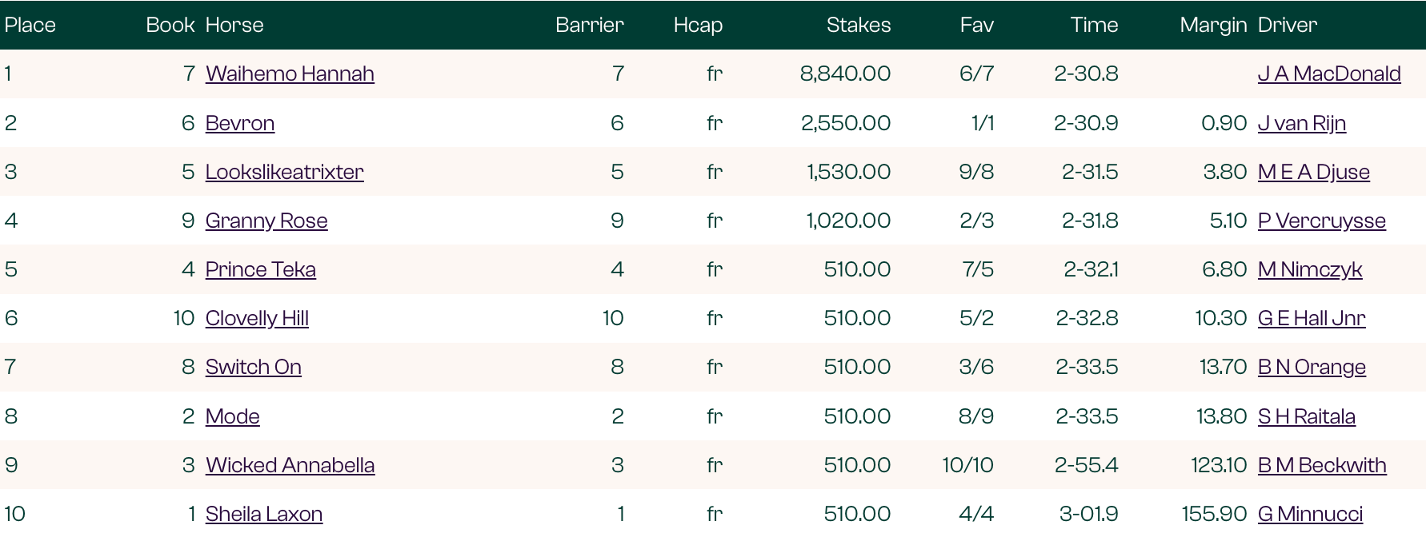Click driver J van Rijn link
The image size is (1426, 537).
1302,123
